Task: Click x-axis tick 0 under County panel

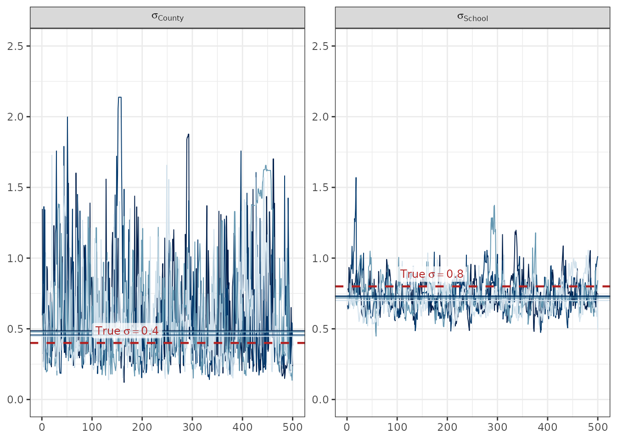Action: tap(42, 427)
